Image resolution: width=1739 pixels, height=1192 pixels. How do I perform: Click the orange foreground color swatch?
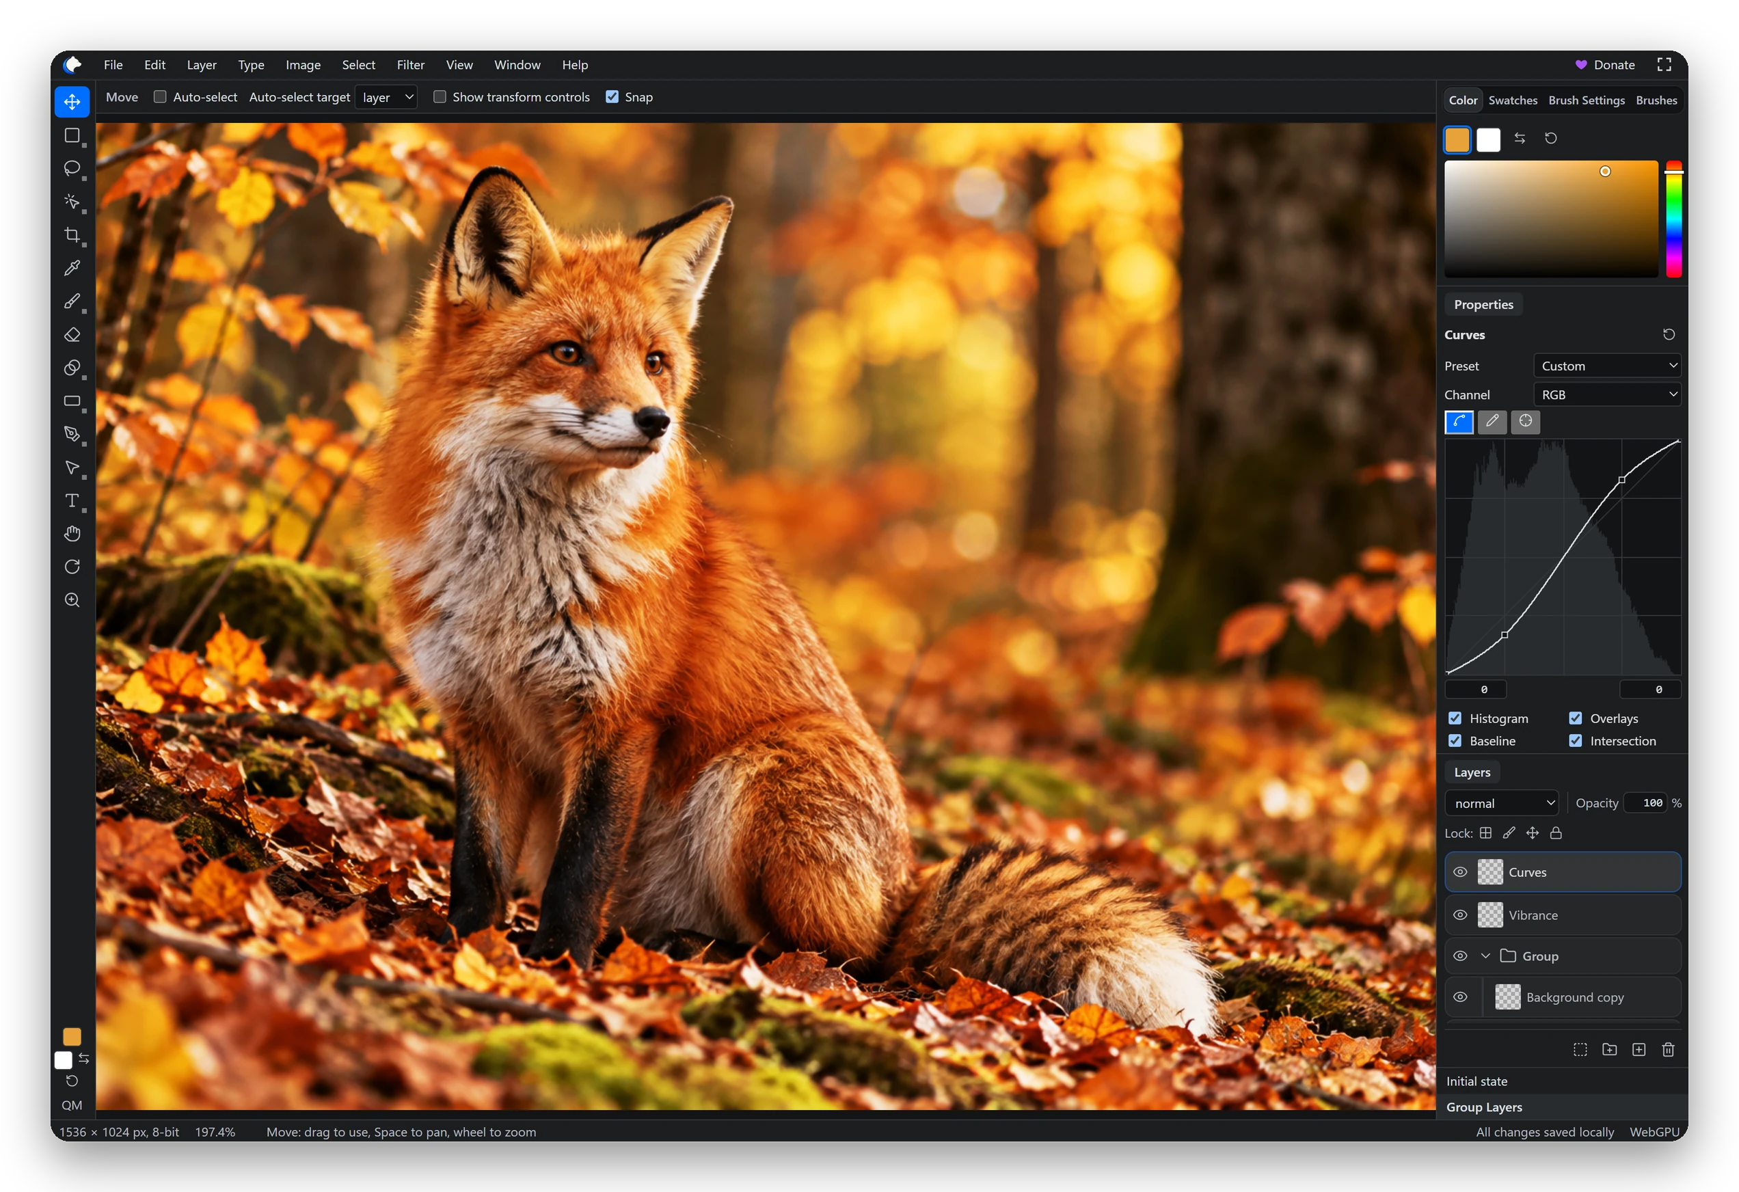1457,140
